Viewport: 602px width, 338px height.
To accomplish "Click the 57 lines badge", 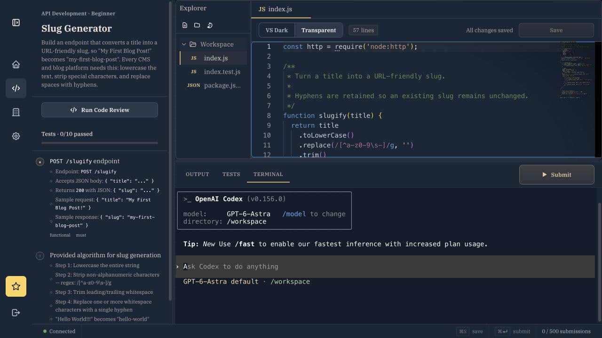I will click(363, 30).
